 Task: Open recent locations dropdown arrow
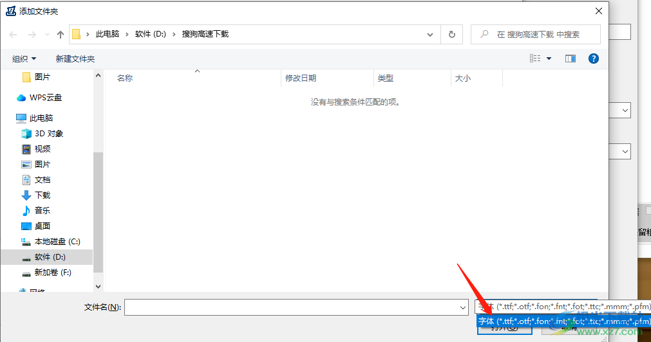(x=47, y=35)
